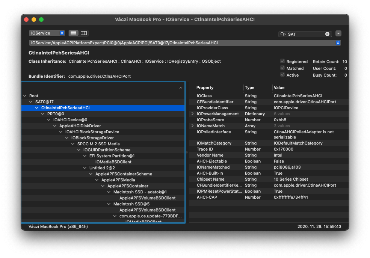
Task: Click the collapse arrow button beside search
Action: coord(338,34)
